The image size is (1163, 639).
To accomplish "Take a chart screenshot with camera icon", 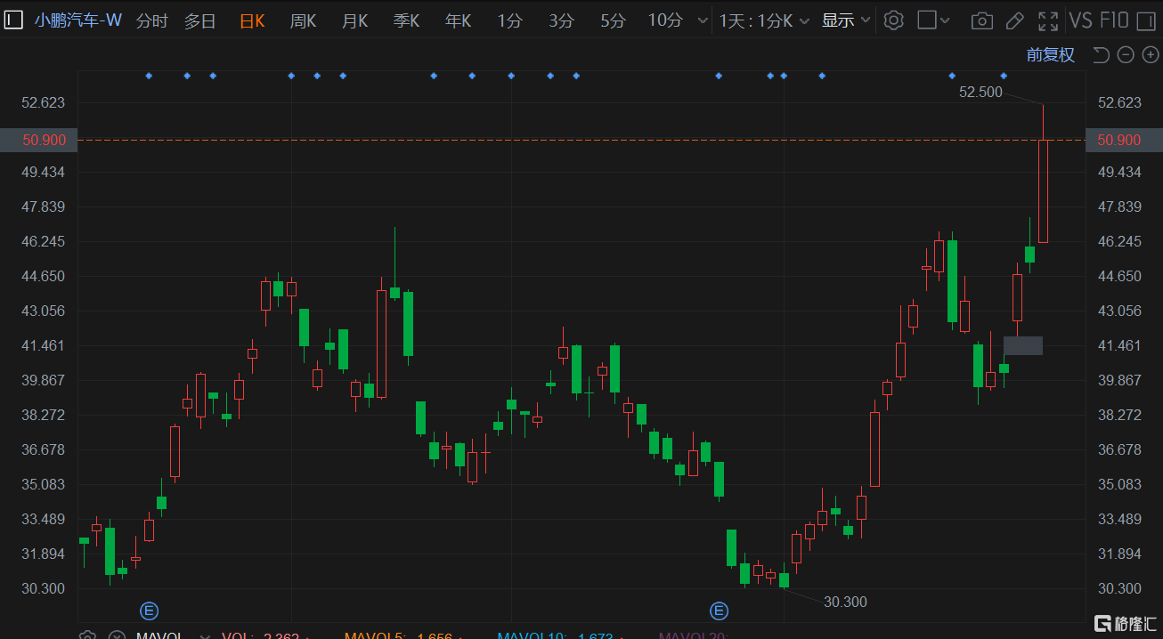I will click(x=981, y=20).
